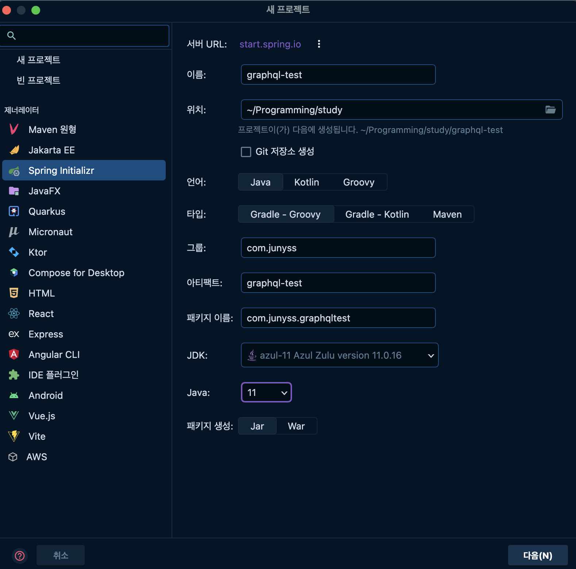
Task: Select the 새 프로젝트 sidebar item
Action: (x=38, y=60)
